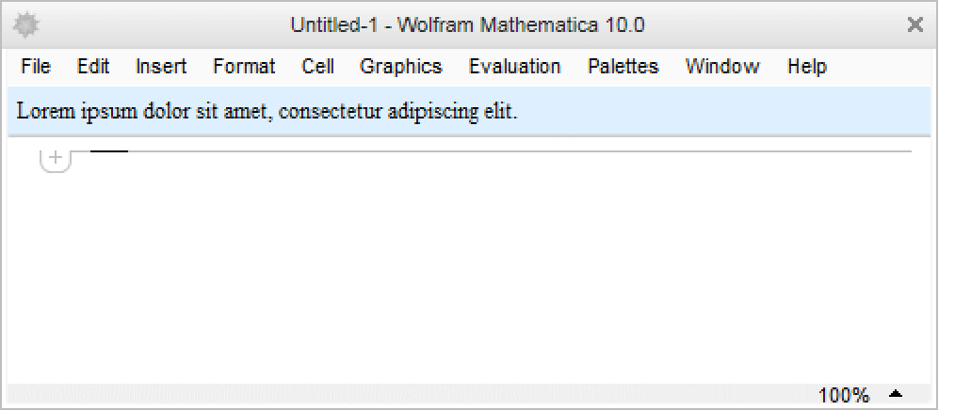The image size is (955, 410).
Task: Click the Cell menu
Action: [318, 67]
